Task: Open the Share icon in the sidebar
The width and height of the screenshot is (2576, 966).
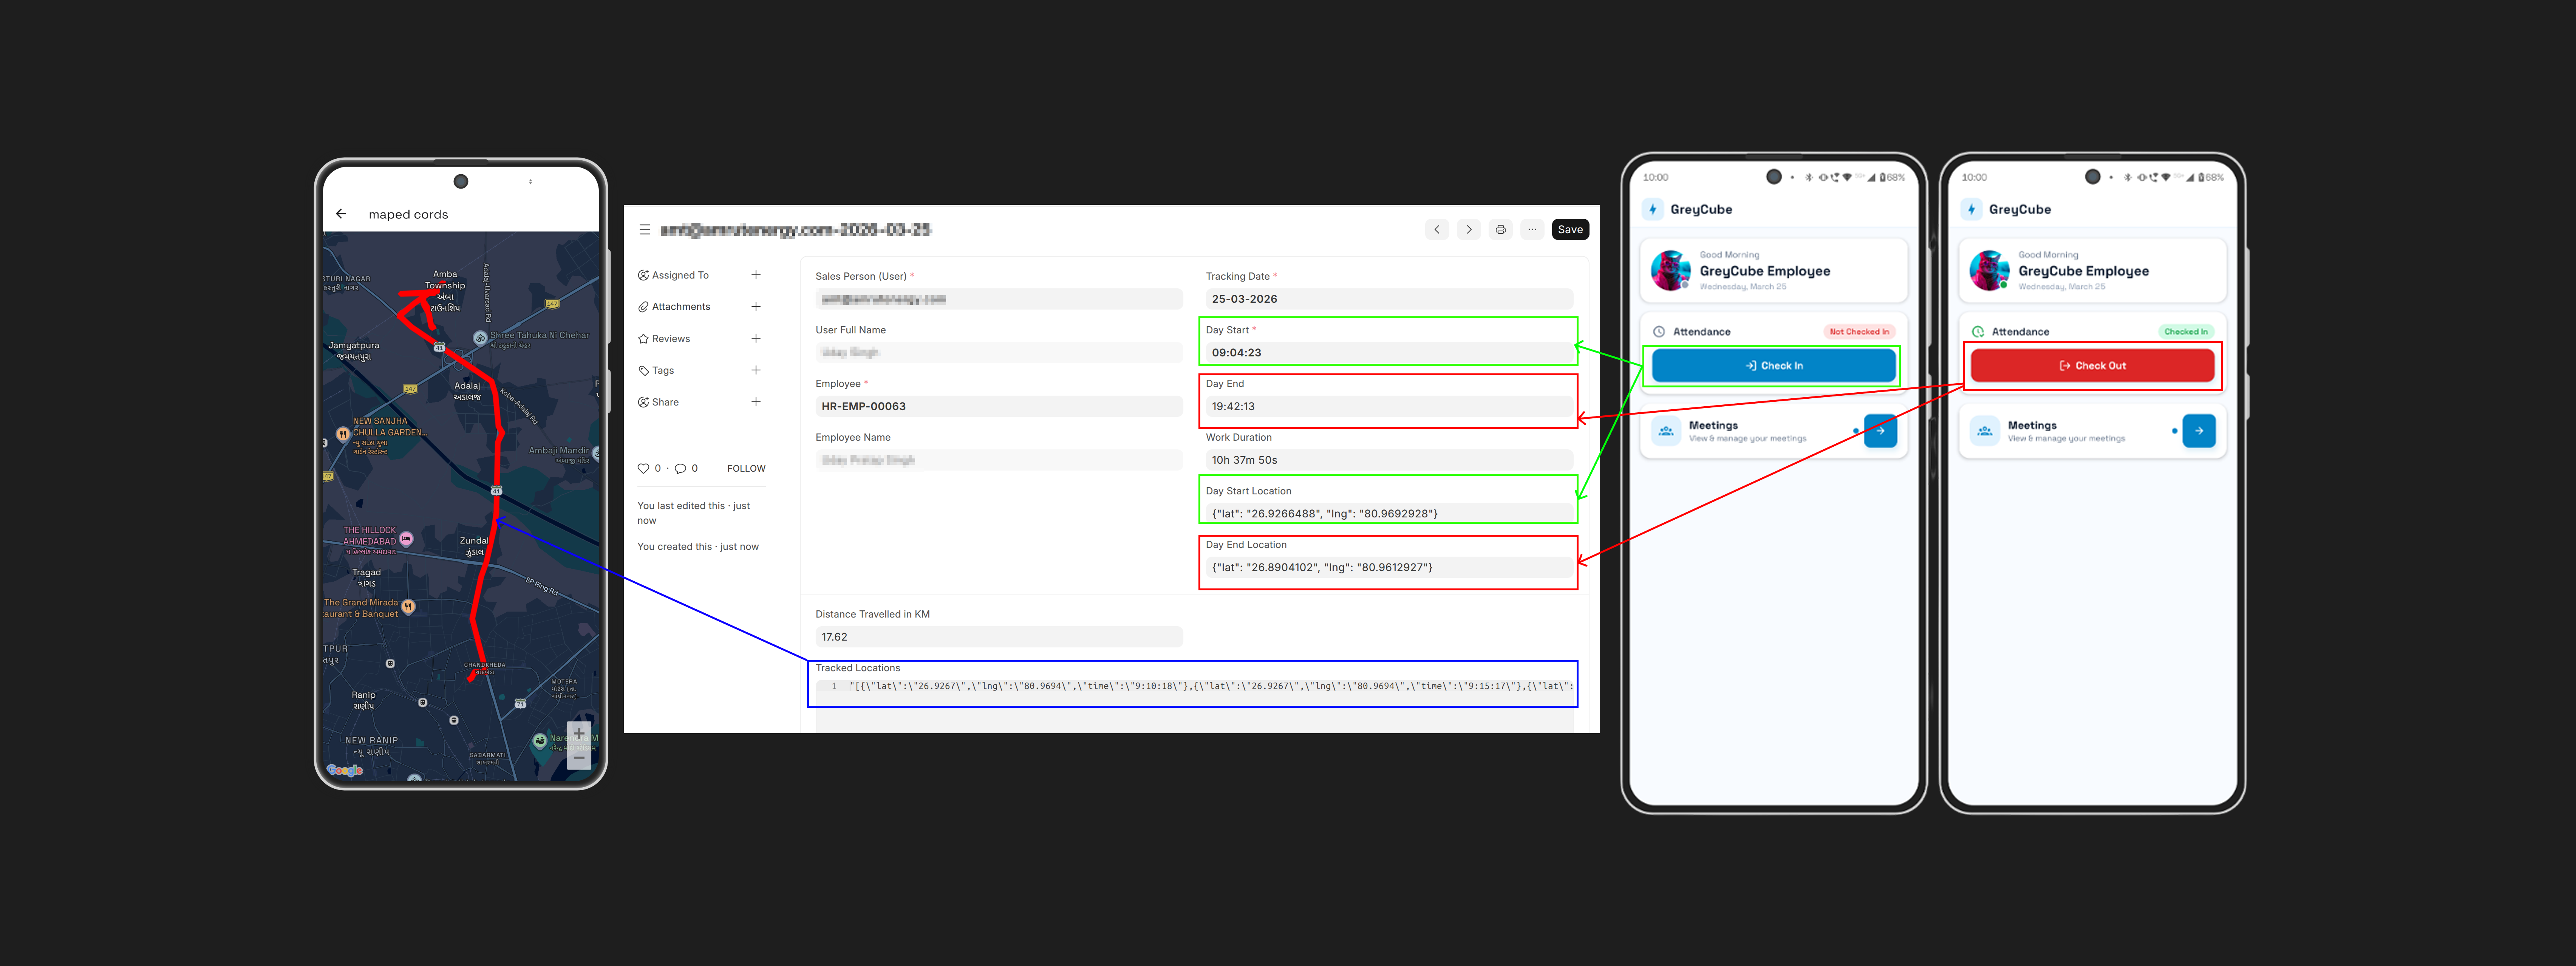Action: 643,402
